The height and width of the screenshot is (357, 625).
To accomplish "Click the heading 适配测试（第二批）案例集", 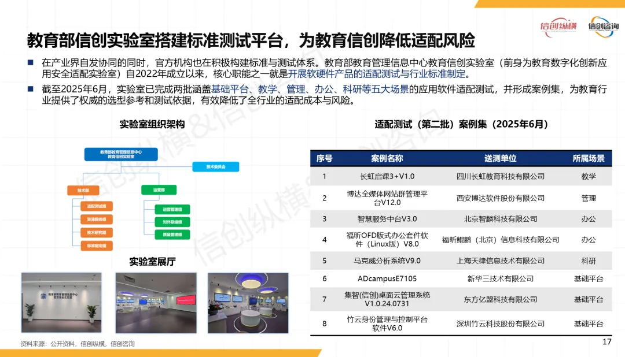I will tap(461, 124).
